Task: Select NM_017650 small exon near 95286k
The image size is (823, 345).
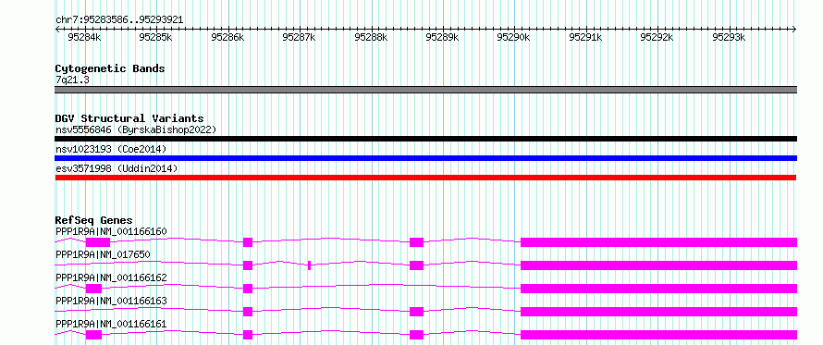Action: [248, 265]
